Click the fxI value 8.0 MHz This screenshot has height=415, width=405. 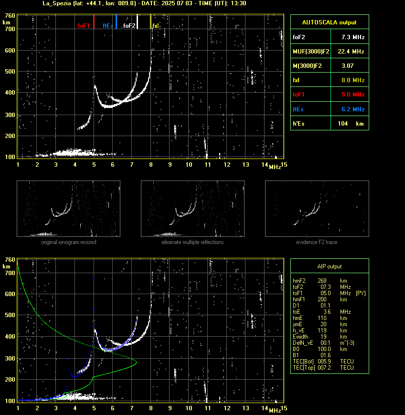point(353,80)
